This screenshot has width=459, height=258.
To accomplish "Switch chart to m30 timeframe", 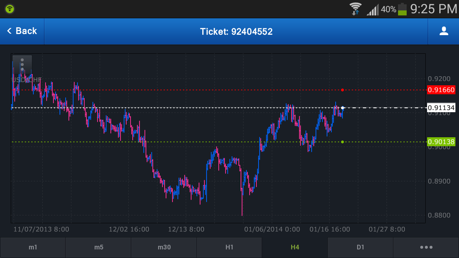I will 164,247.
